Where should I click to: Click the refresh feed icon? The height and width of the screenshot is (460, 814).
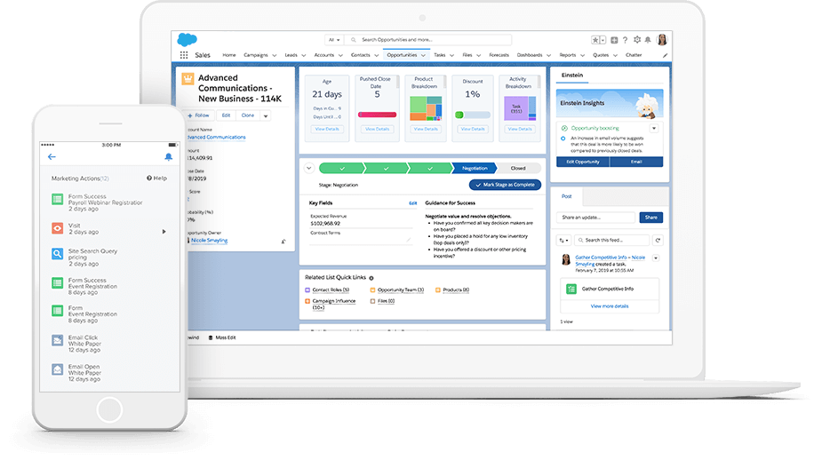coord(658,240)
